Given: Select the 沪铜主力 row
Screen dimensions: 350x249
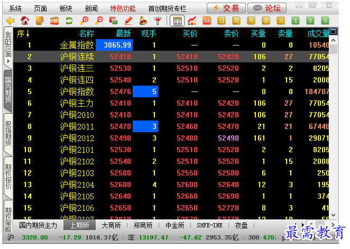Looking at the screenshot, I should (x=171, y=103).
